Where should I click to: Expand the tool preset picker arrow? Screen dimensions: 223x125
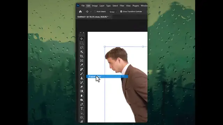click(91, 12)
